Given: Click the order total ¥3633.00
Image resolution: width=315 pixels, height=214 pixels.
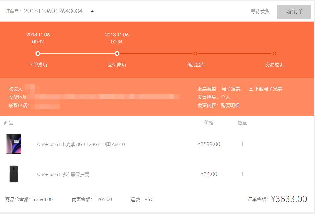Looking at the screenshot, I should [x=289, y=199].
